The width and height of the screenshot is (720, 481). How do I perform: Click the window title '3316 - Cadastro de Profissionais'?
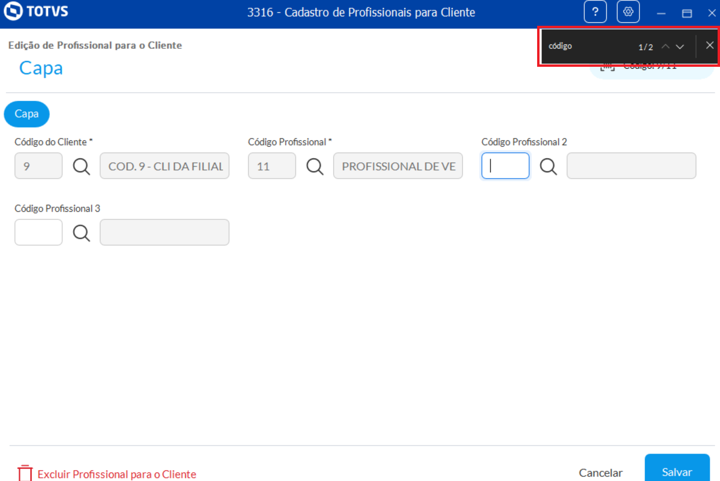(x=361, y=12)
